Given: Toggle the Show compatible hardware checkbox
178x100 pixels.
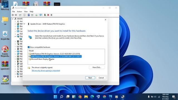Looking at the screenshot, I should tap(29, 47).
